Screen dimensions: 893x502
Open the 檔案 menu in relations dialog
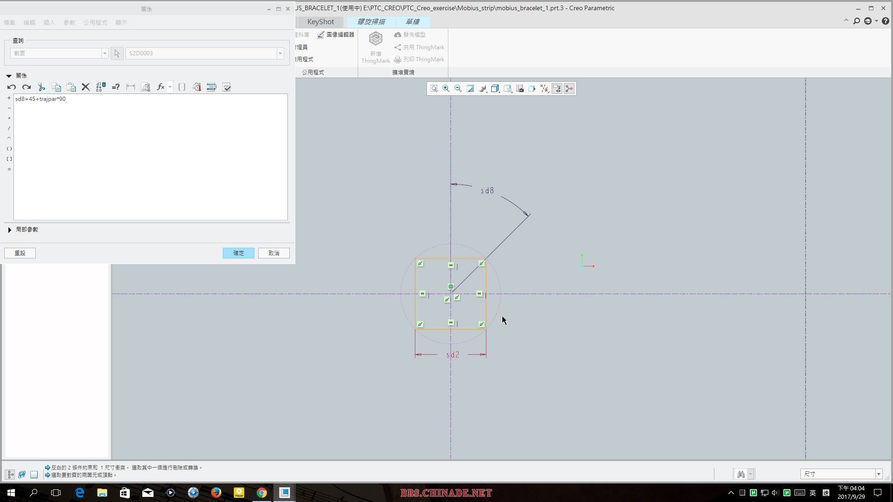[9, 22]
